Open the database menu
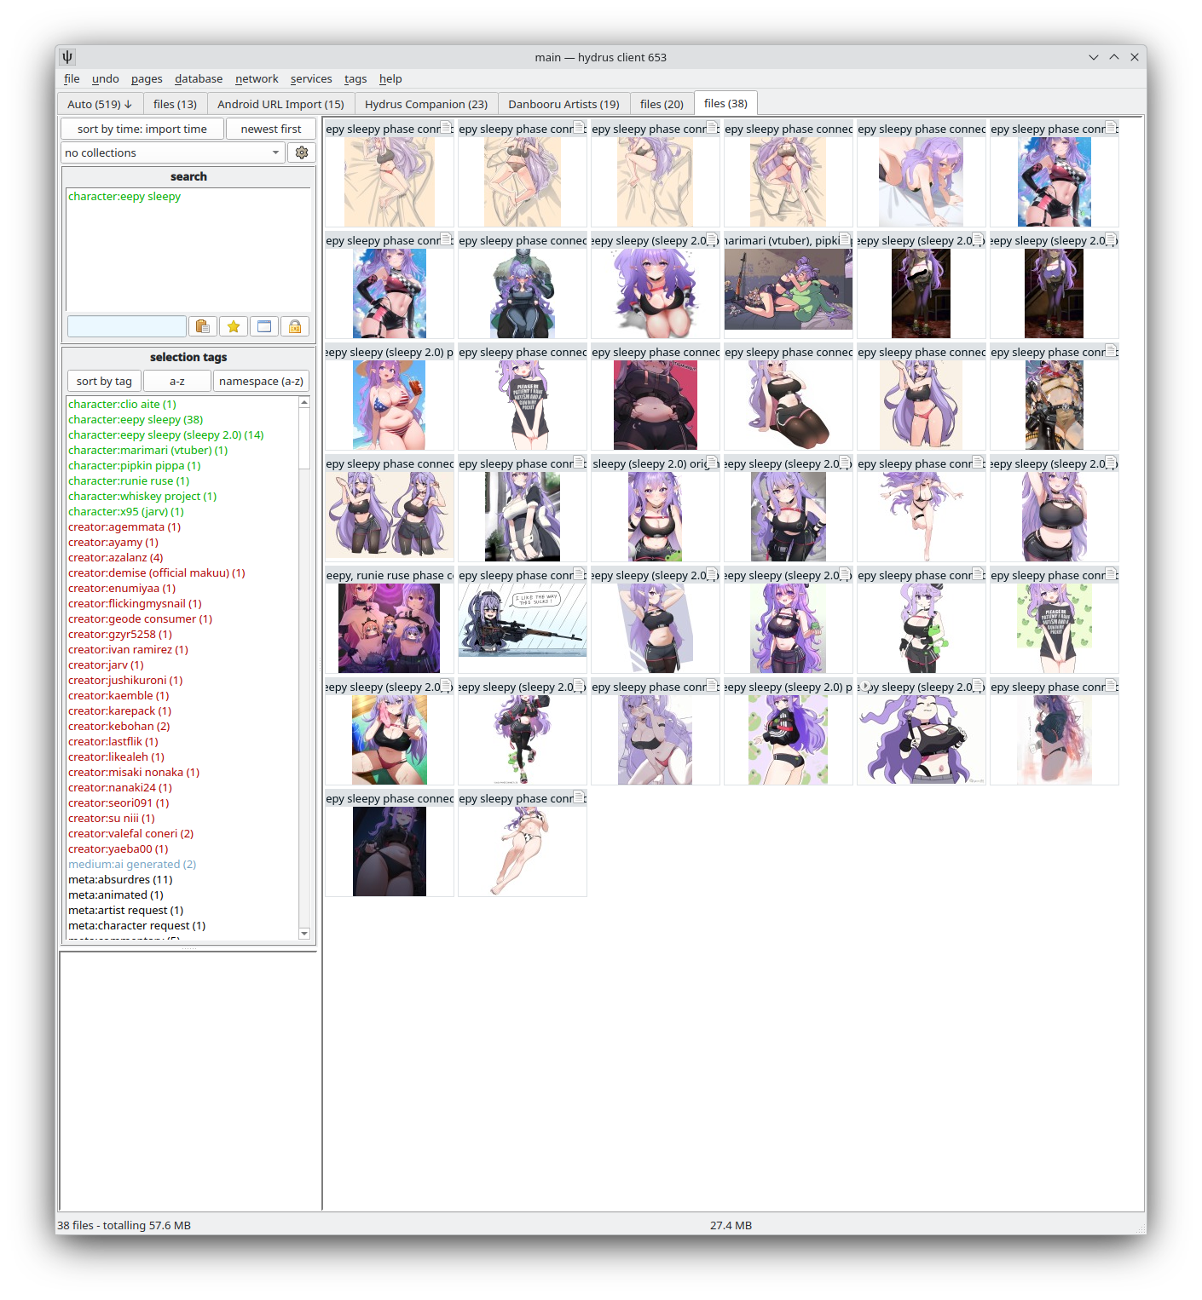The image size is (1202, 1300). click(x=199, y=78)
